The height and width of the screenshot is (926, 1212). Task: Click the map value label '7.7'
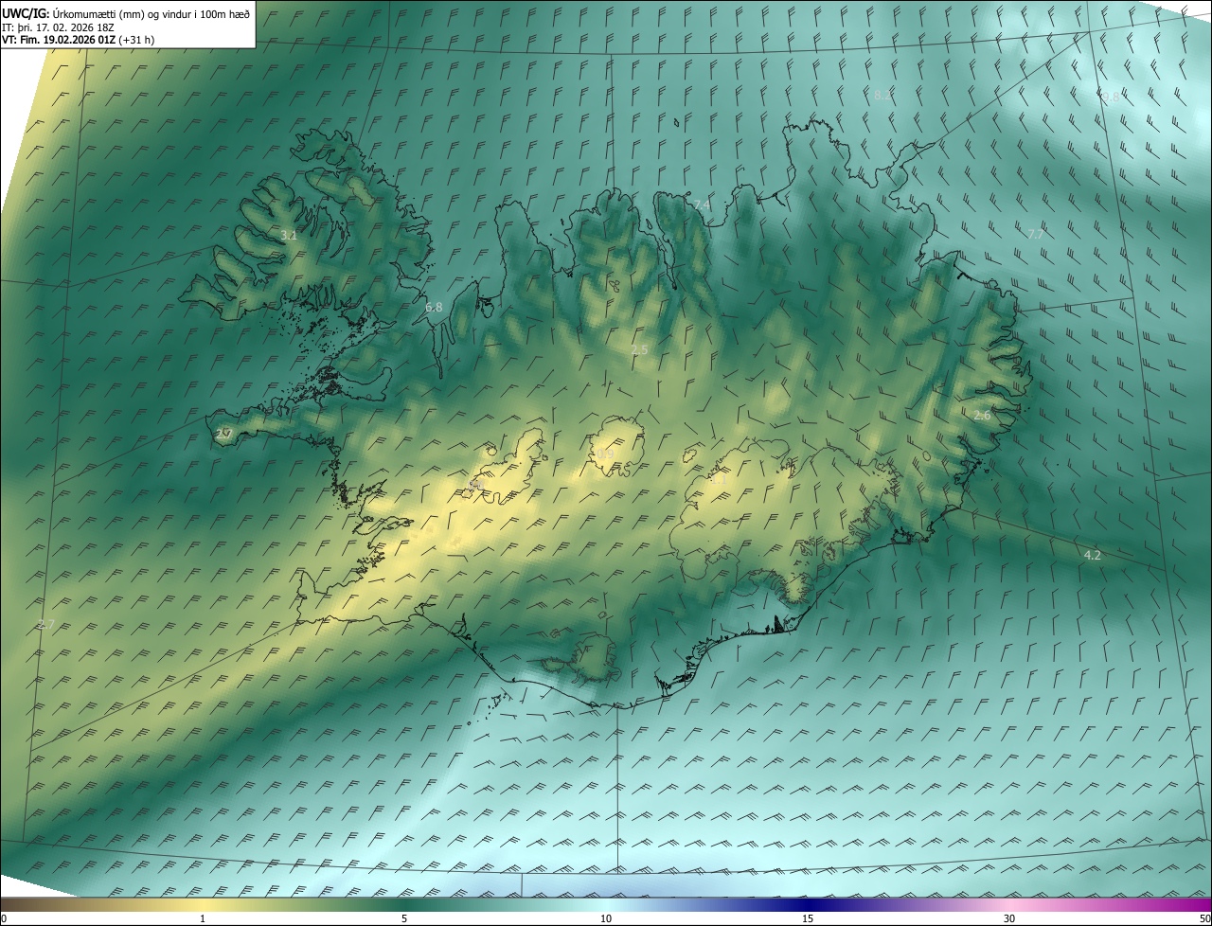(1036, 234)
